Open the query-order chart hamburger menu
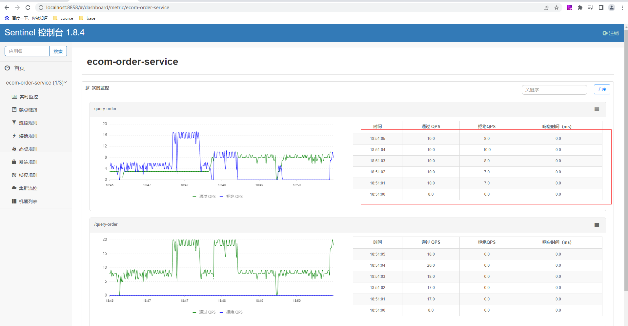The width and height of the screenshot is (628, 326). (x=597, y=109)
